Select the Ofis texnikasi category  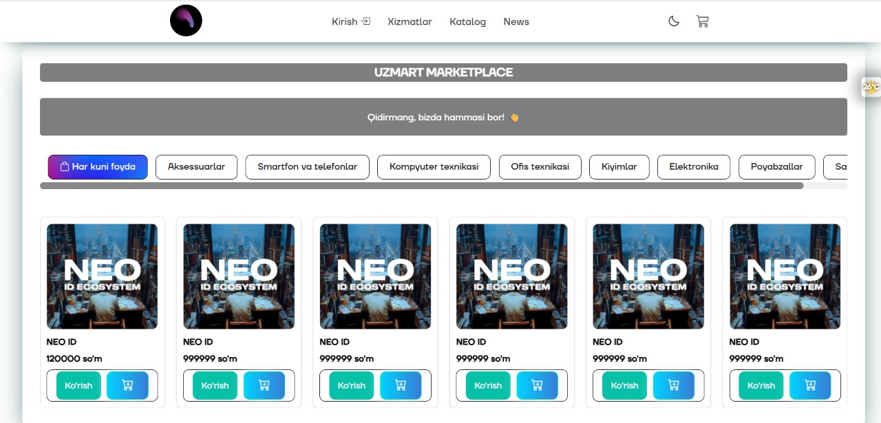[x=540, y=167]
